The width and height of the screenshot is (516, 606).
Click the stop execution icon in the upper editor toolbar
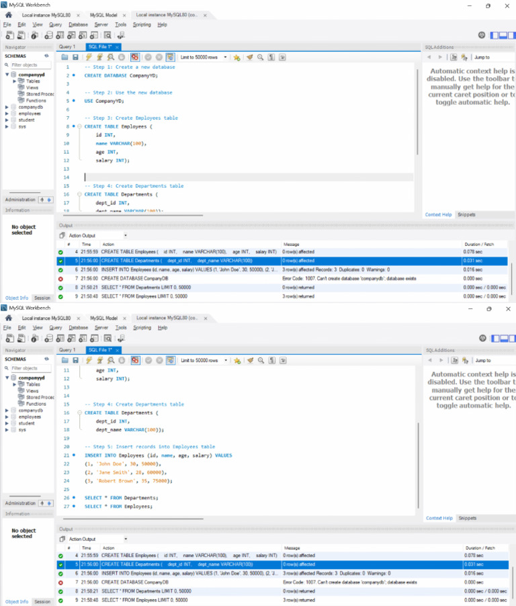click(x=122, y=57)
